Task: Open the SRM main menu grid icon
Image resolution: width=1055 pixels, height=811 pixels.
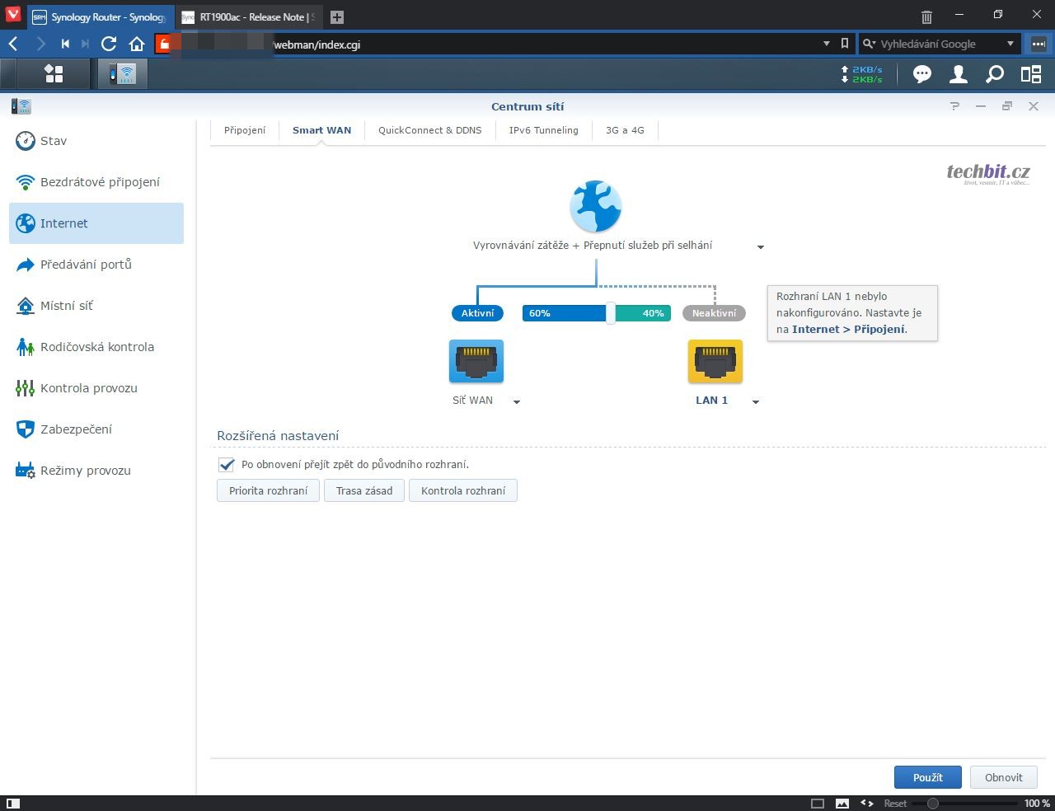Action: (x=54, y=74)
